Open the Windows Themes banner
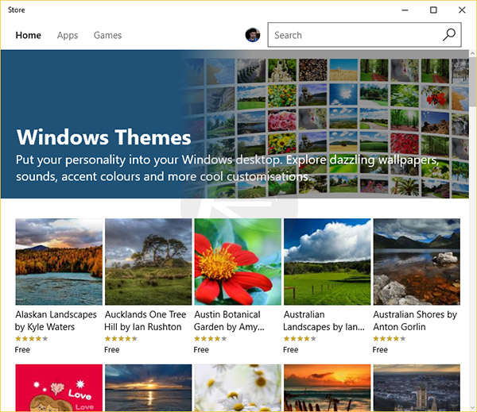 tap(235, 124)
